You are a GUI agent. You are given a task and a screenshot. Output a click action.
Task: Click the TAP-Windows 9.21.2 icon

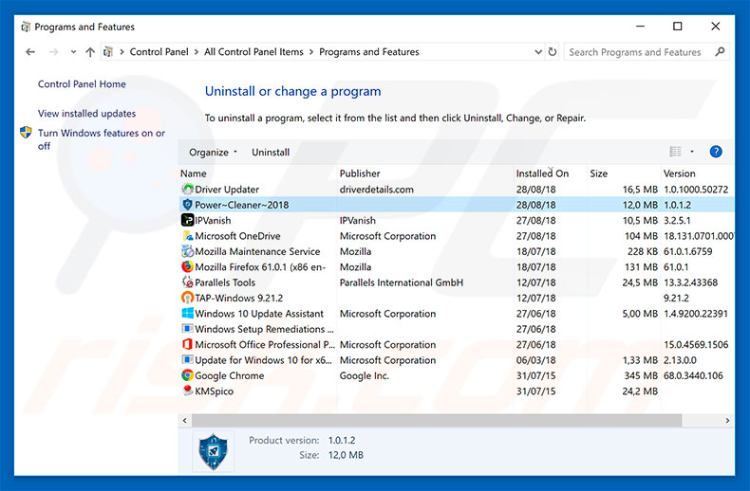(188, 298)
